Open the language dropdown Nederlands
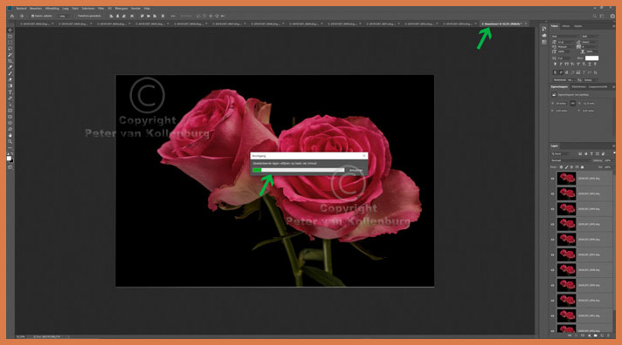 tap(564, 80)
